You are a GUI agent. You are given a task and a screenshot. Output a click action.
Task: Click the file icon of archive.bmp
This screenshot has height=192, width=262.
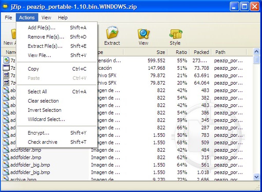coord(6,179)
